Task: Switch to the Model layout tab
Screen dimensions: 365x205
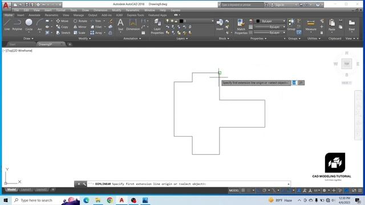Action: pos(11,190)
